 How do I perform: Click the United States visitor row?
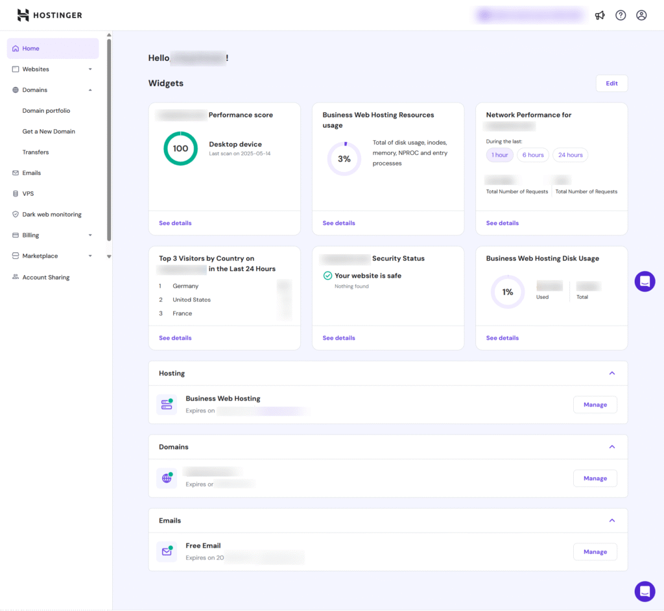(224, 300)
